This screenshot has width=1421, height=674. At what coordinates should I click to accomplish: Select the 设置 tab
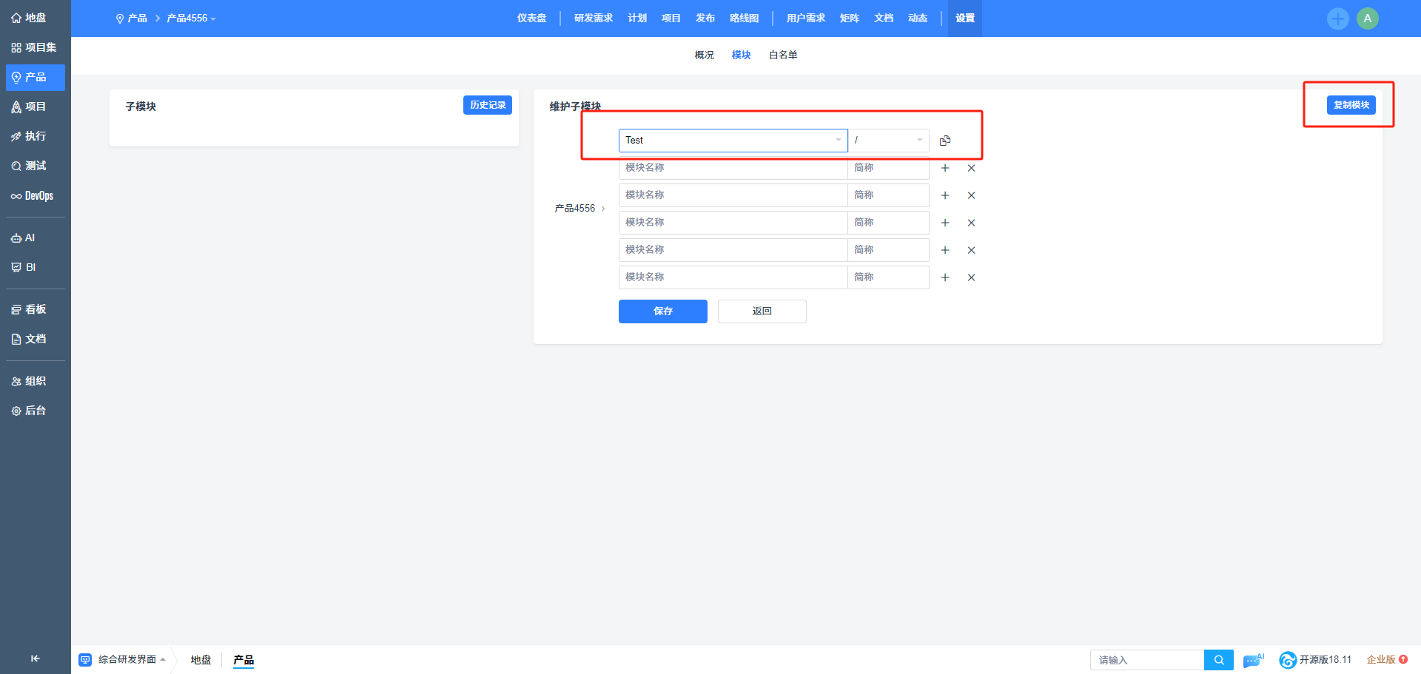click(965, 18)
